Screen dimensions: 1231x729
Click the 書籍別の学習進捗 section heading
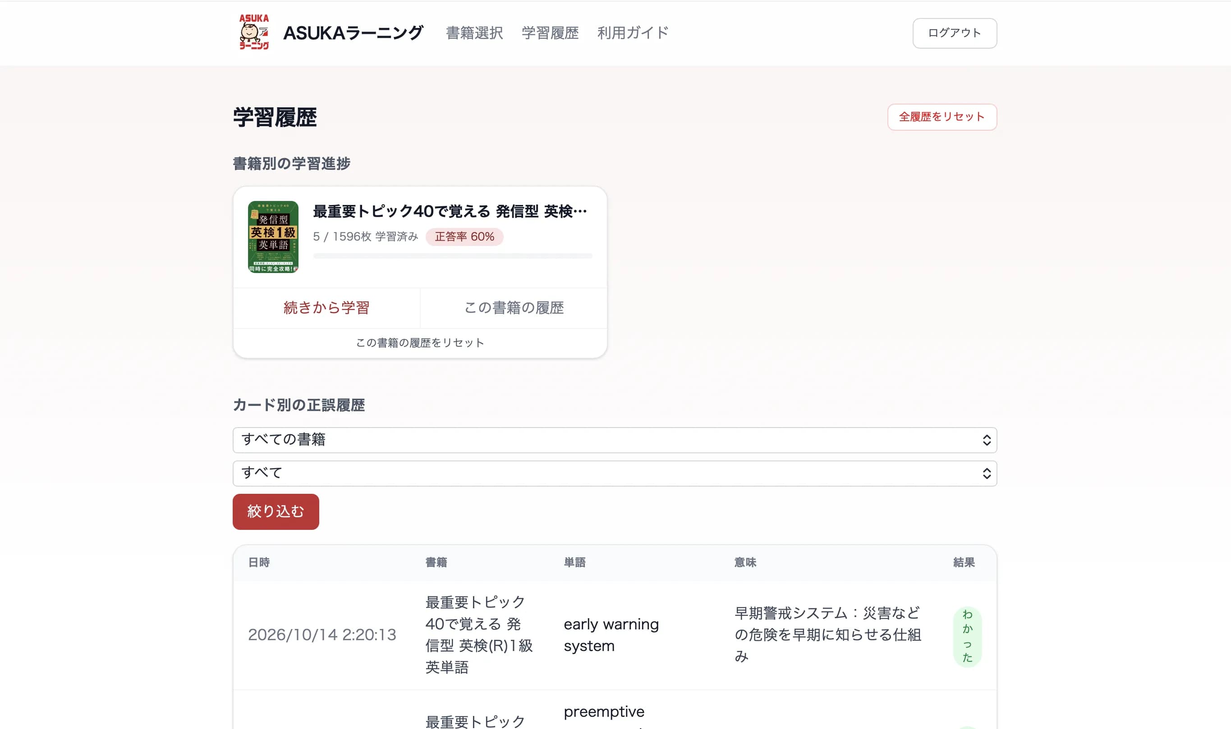291,164
